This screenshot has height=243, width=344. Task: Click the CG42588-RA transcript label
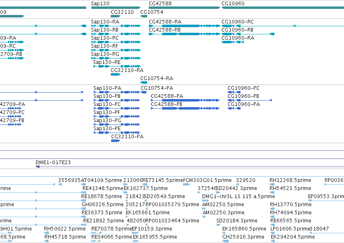165,22
